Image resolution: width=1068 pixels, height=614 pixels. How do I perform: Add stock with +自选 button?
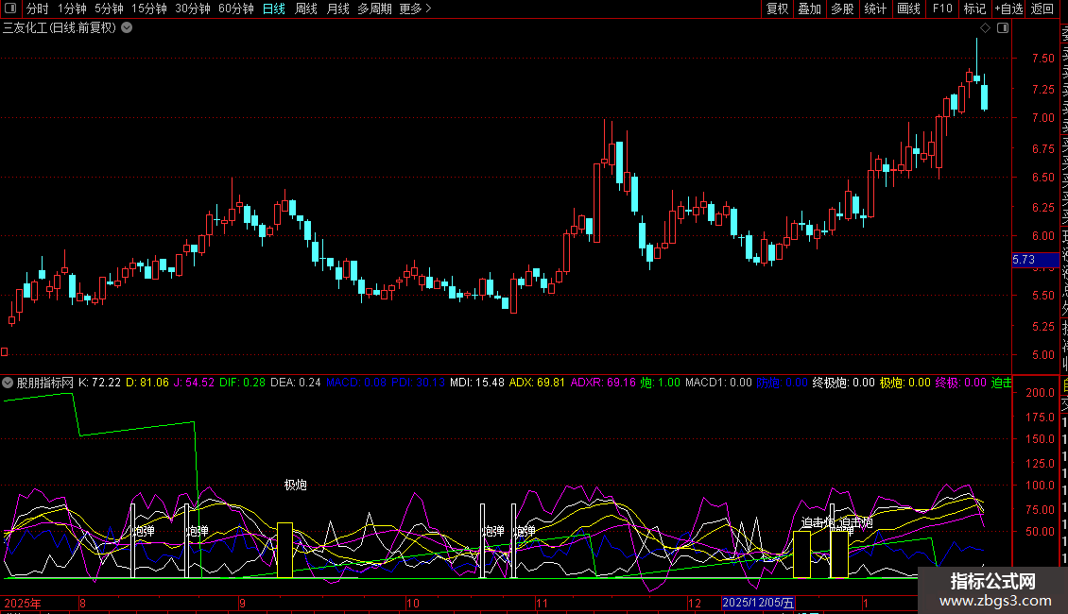click(1008, 9)
